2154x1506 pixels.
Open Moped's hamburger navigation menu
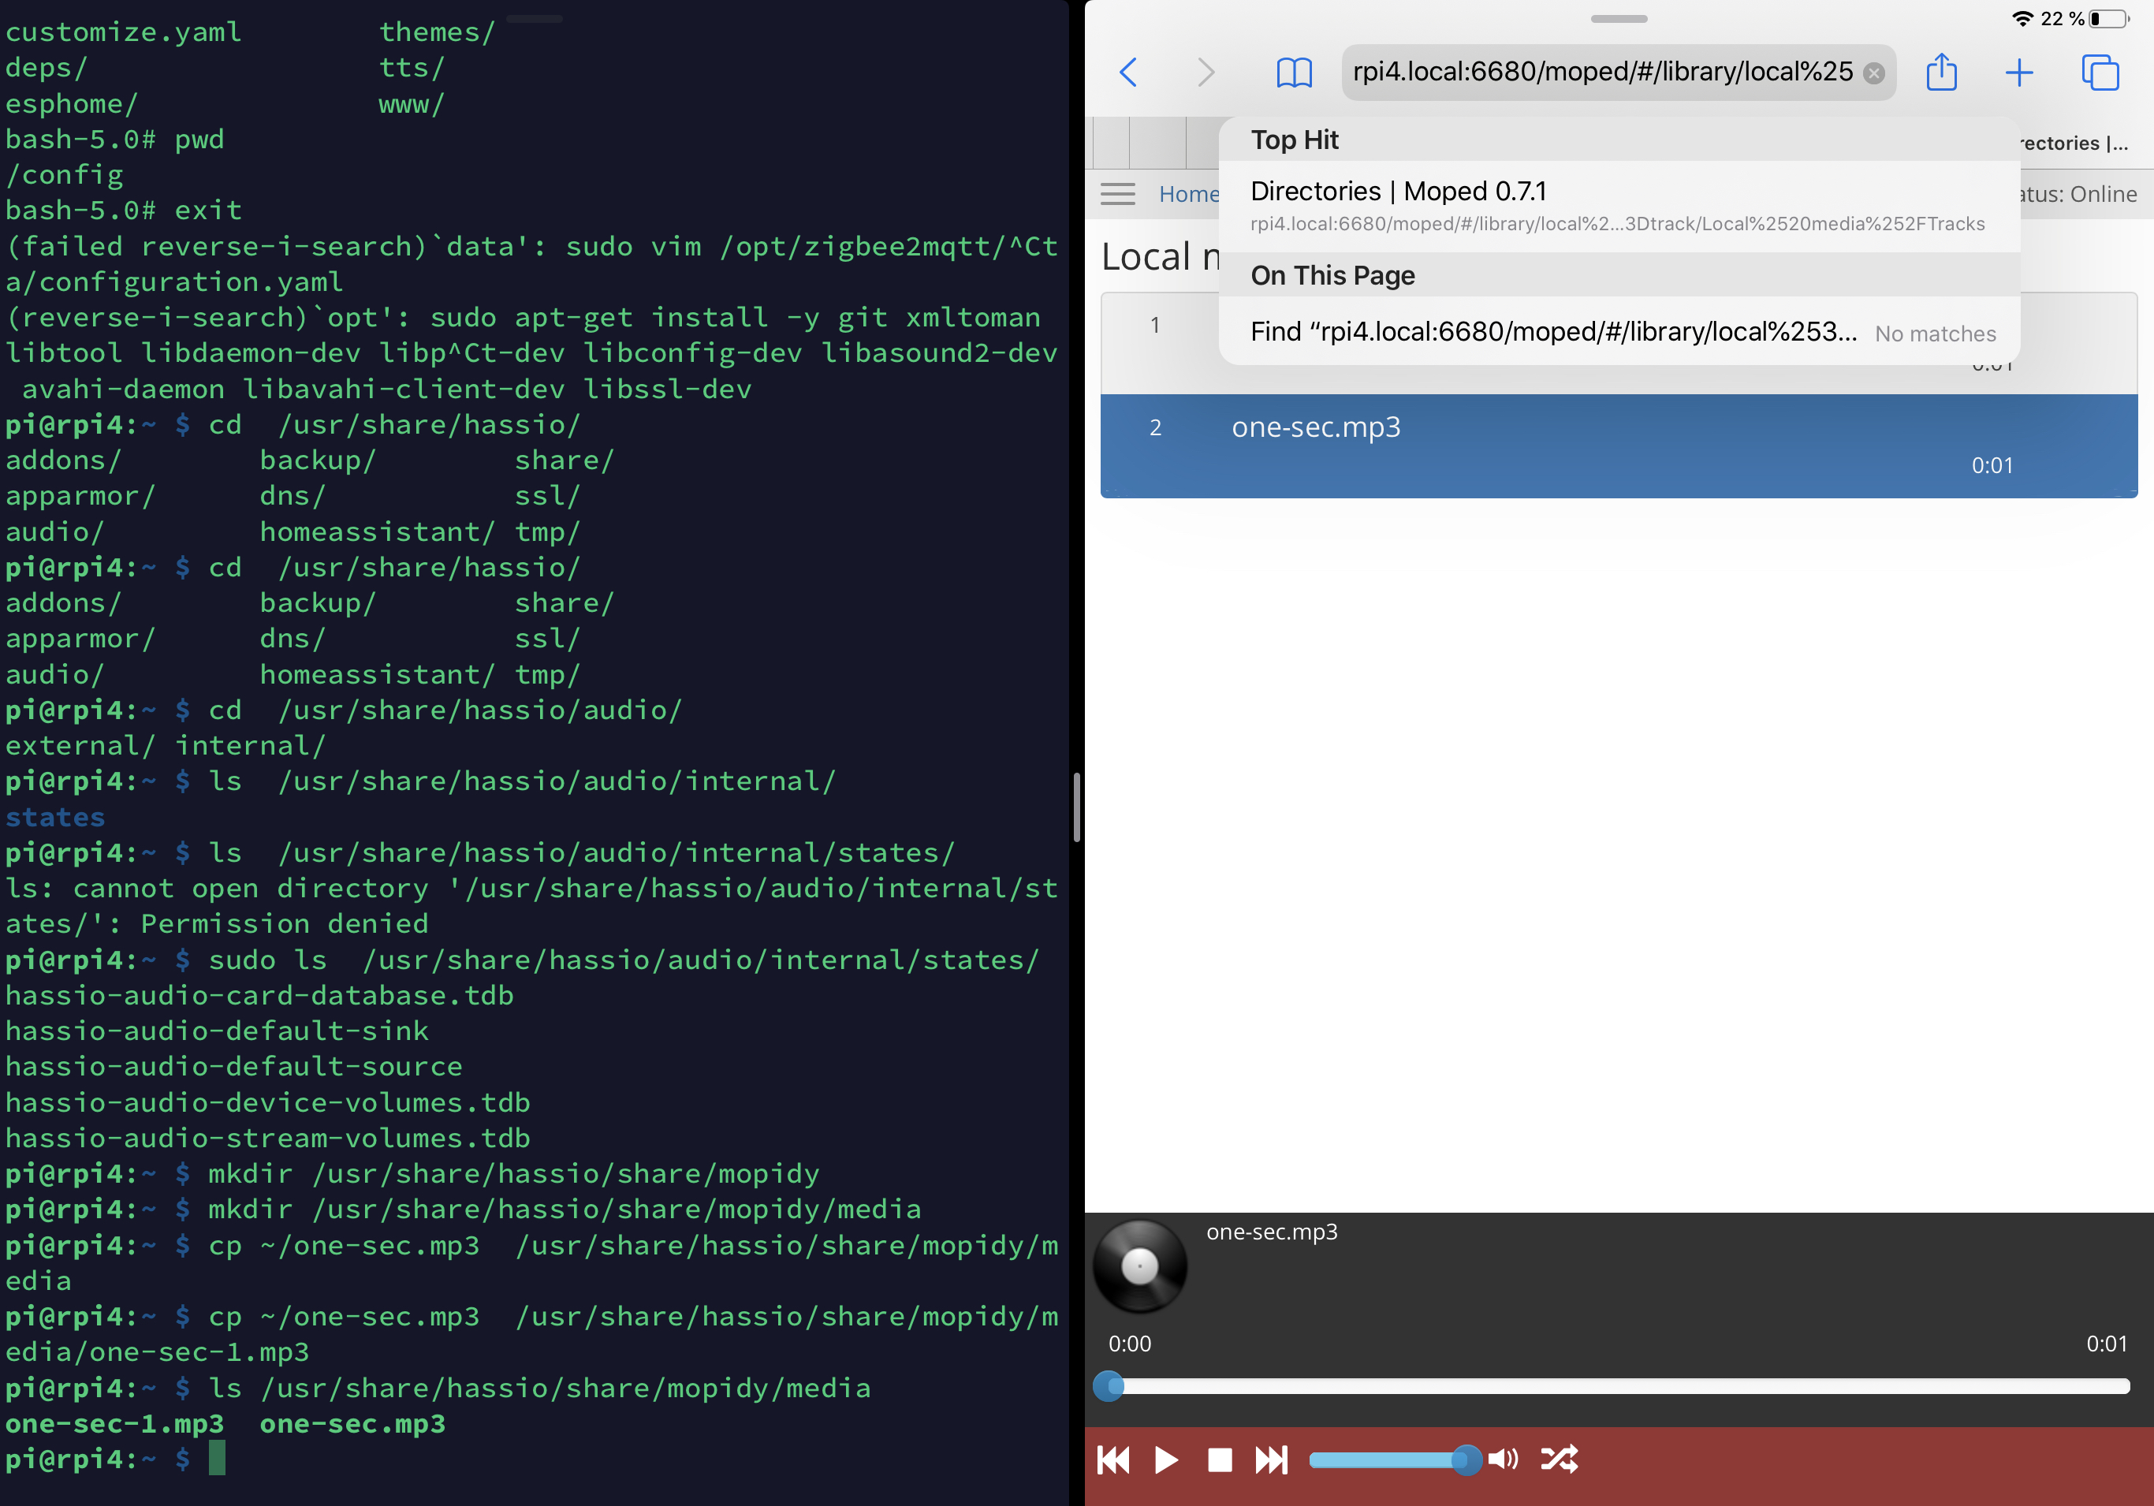click(x=1117, y=193)
